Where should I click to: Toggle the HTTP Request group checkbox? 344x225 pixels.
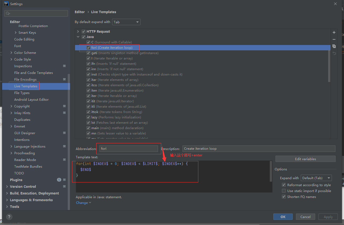pos(84,31)
